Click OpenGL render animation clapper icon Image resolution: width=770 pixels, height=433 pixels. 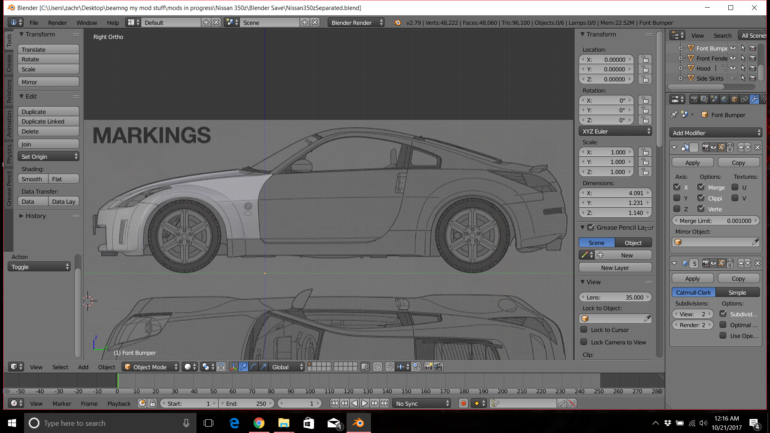click(438, 367)
